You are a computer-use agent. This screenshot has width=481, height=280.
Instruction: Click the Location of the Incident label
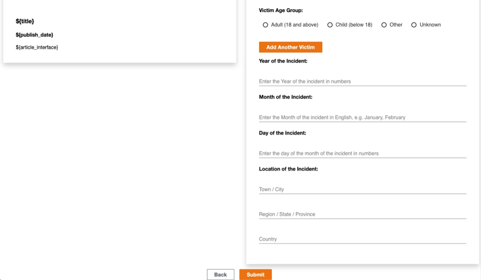click(289, 169)
